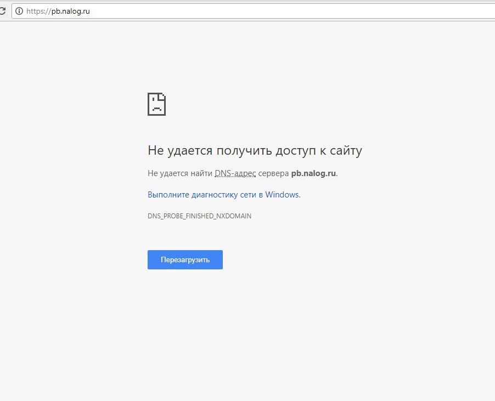
Task: Click the word сети in diagnostics link
Action: point(249,194)
